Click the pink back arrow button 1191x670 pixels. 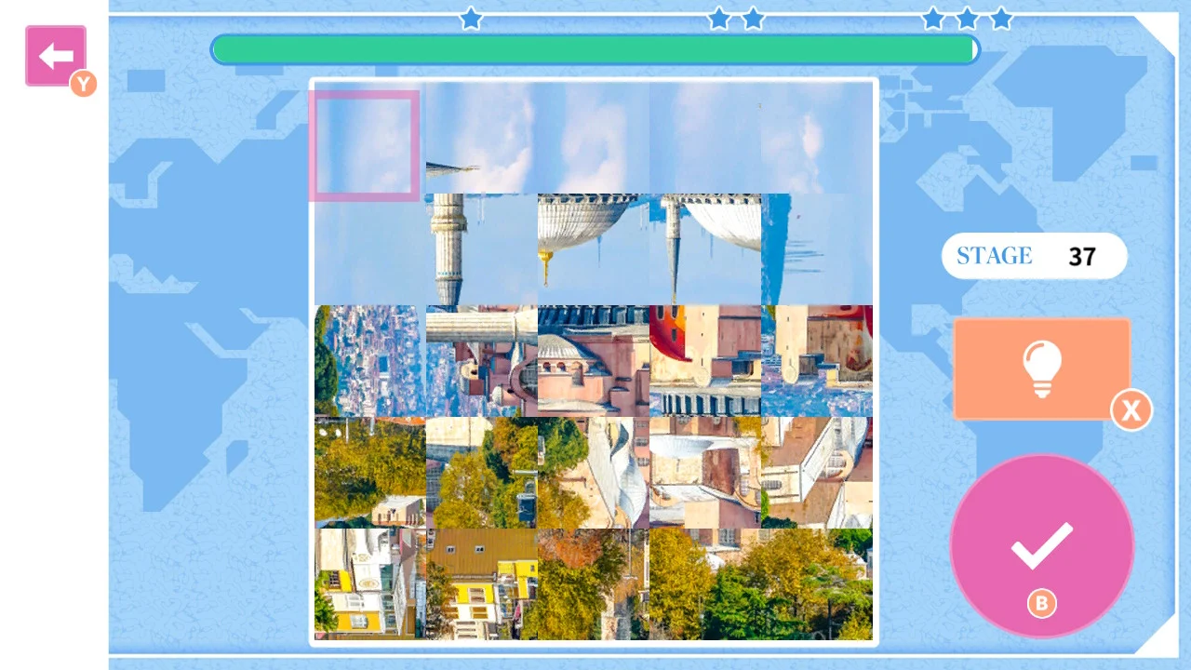[56, 56]
